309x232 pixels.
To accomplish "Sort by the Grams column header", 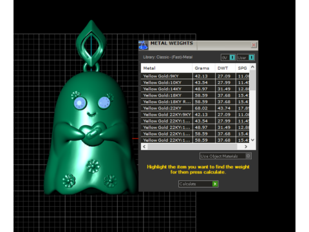I will click(203, 68).
